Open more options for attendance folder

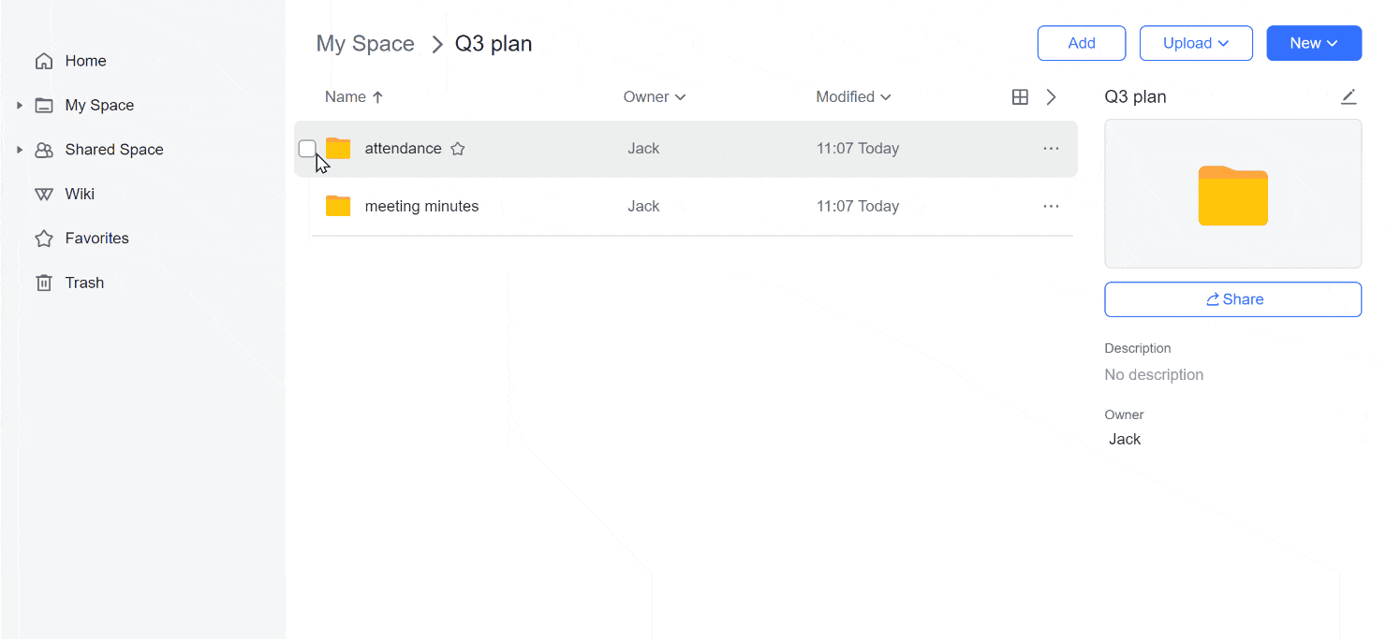pos(1051,149)
